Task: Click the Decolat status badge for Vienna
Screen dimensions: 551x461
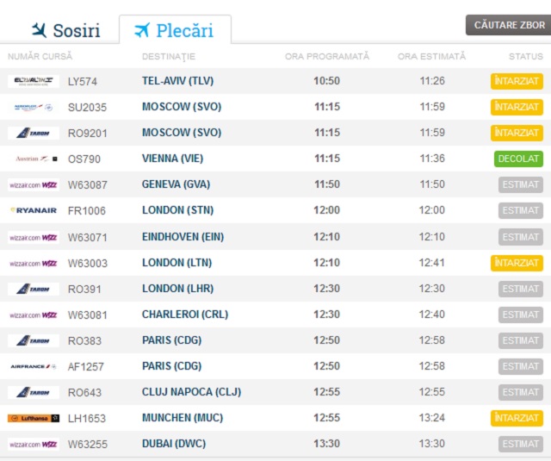Action: pos(518,159)
